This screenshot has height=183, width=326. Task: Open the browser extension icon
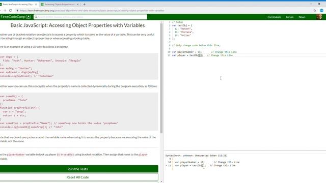coord(321,10)
